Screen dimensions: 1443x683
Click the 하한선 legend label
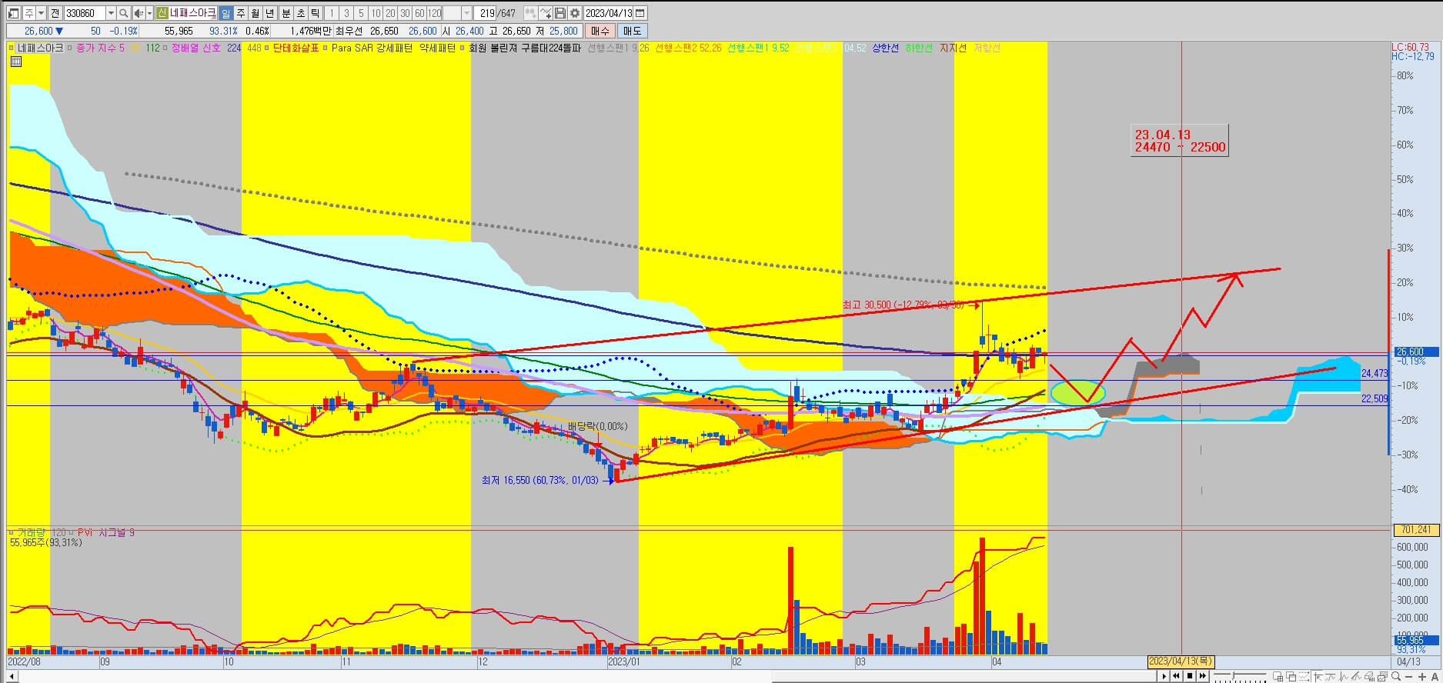[x=919, y=48]
